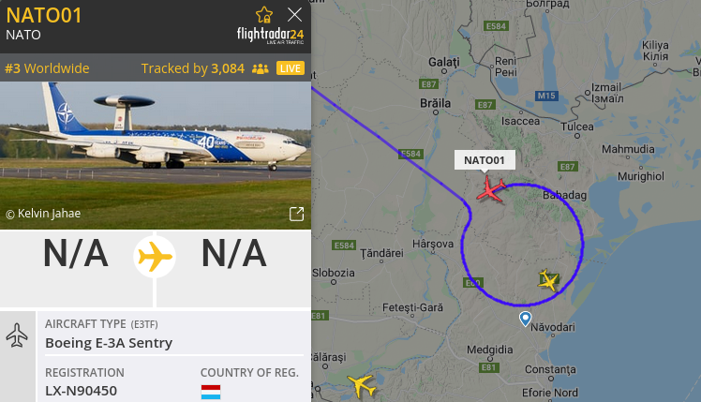Open the flightradar24 logo link
The width and height of the screenshot is (701, 402).
click(270, 36)
